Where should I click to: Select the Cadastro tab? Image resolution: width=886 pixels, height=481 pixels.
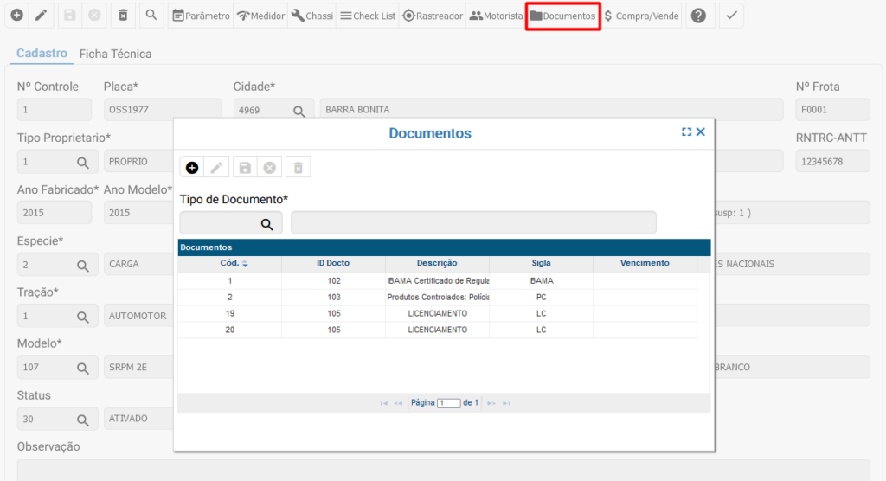click(x=42, y=54)
